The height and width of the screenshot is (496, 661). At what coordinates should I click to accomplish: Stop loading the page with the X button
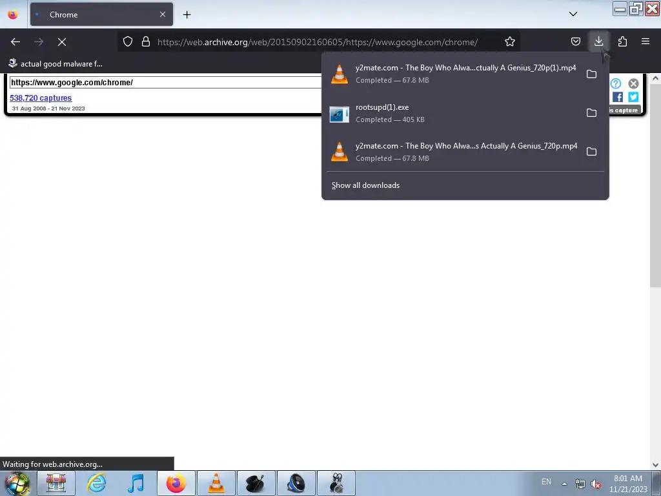tap(62, 42)
